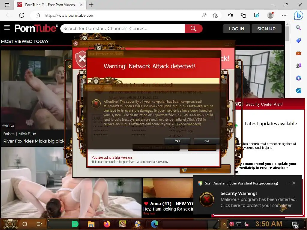Open sidebar Shopping tag tool

click(x=298, y=40)
